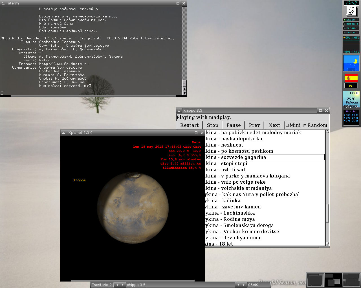This screenshot has width=361, height=288.
Task: Select playlist entry 'vniz po volge reke'
Action: [265, 182]
